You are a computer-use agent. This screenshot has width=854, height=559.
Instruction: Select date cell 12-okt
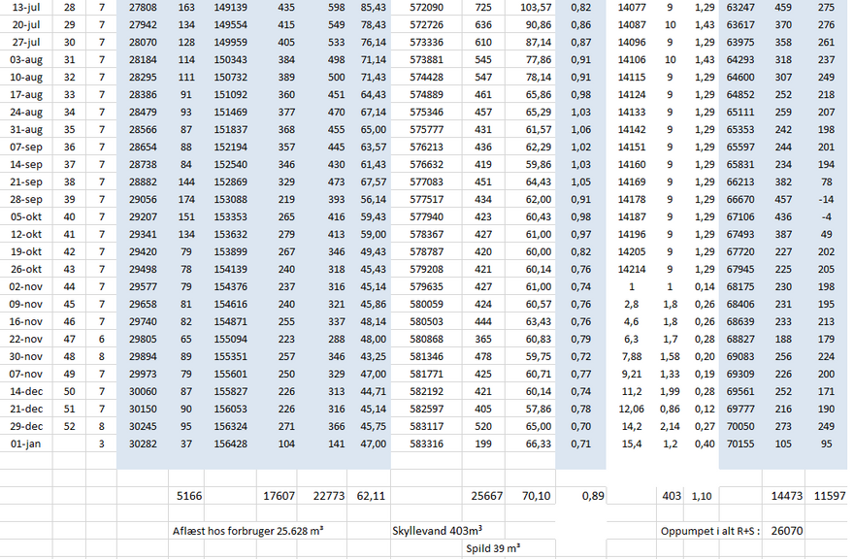25,234
